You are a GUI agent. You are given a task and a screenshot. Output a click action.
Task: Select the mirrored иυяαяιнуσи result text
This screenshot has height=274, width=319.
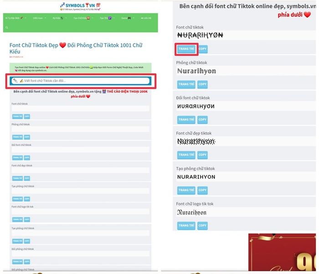pyautogui.click(x=196, y=106)
